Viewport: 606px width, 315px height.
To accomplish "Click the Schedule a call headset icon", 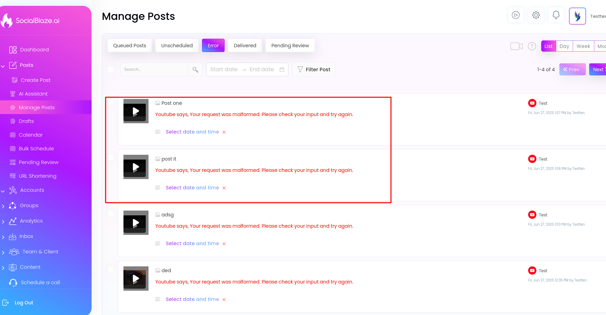I will point(13,282).
